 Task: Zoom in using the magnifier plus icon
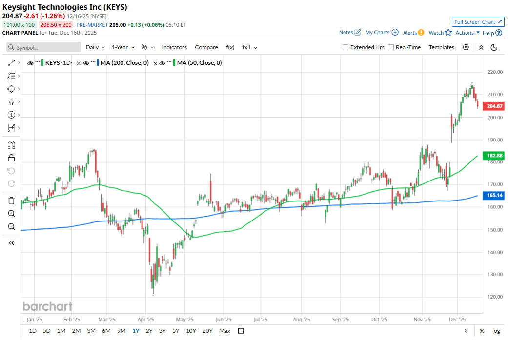pos(11,214)
